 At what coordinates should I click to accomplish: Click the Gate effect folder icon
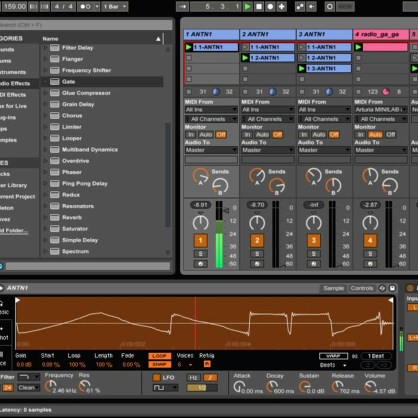[54, 82]
